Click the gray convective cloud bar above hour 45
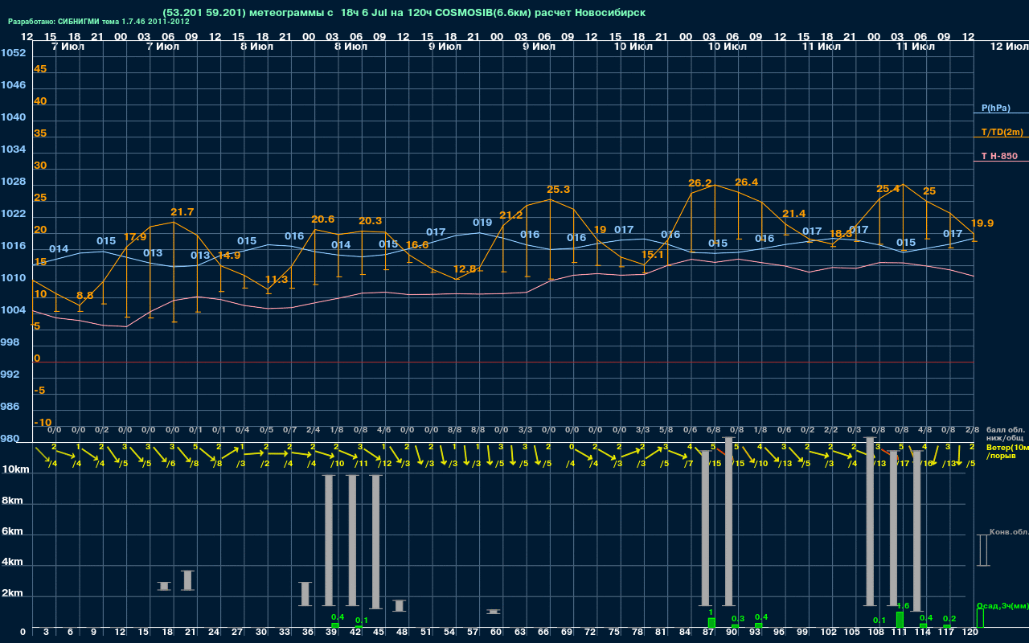The image size is (1029, 643). [376, 542]
